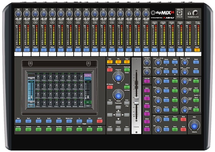Push the Load button

pos(110,129)
